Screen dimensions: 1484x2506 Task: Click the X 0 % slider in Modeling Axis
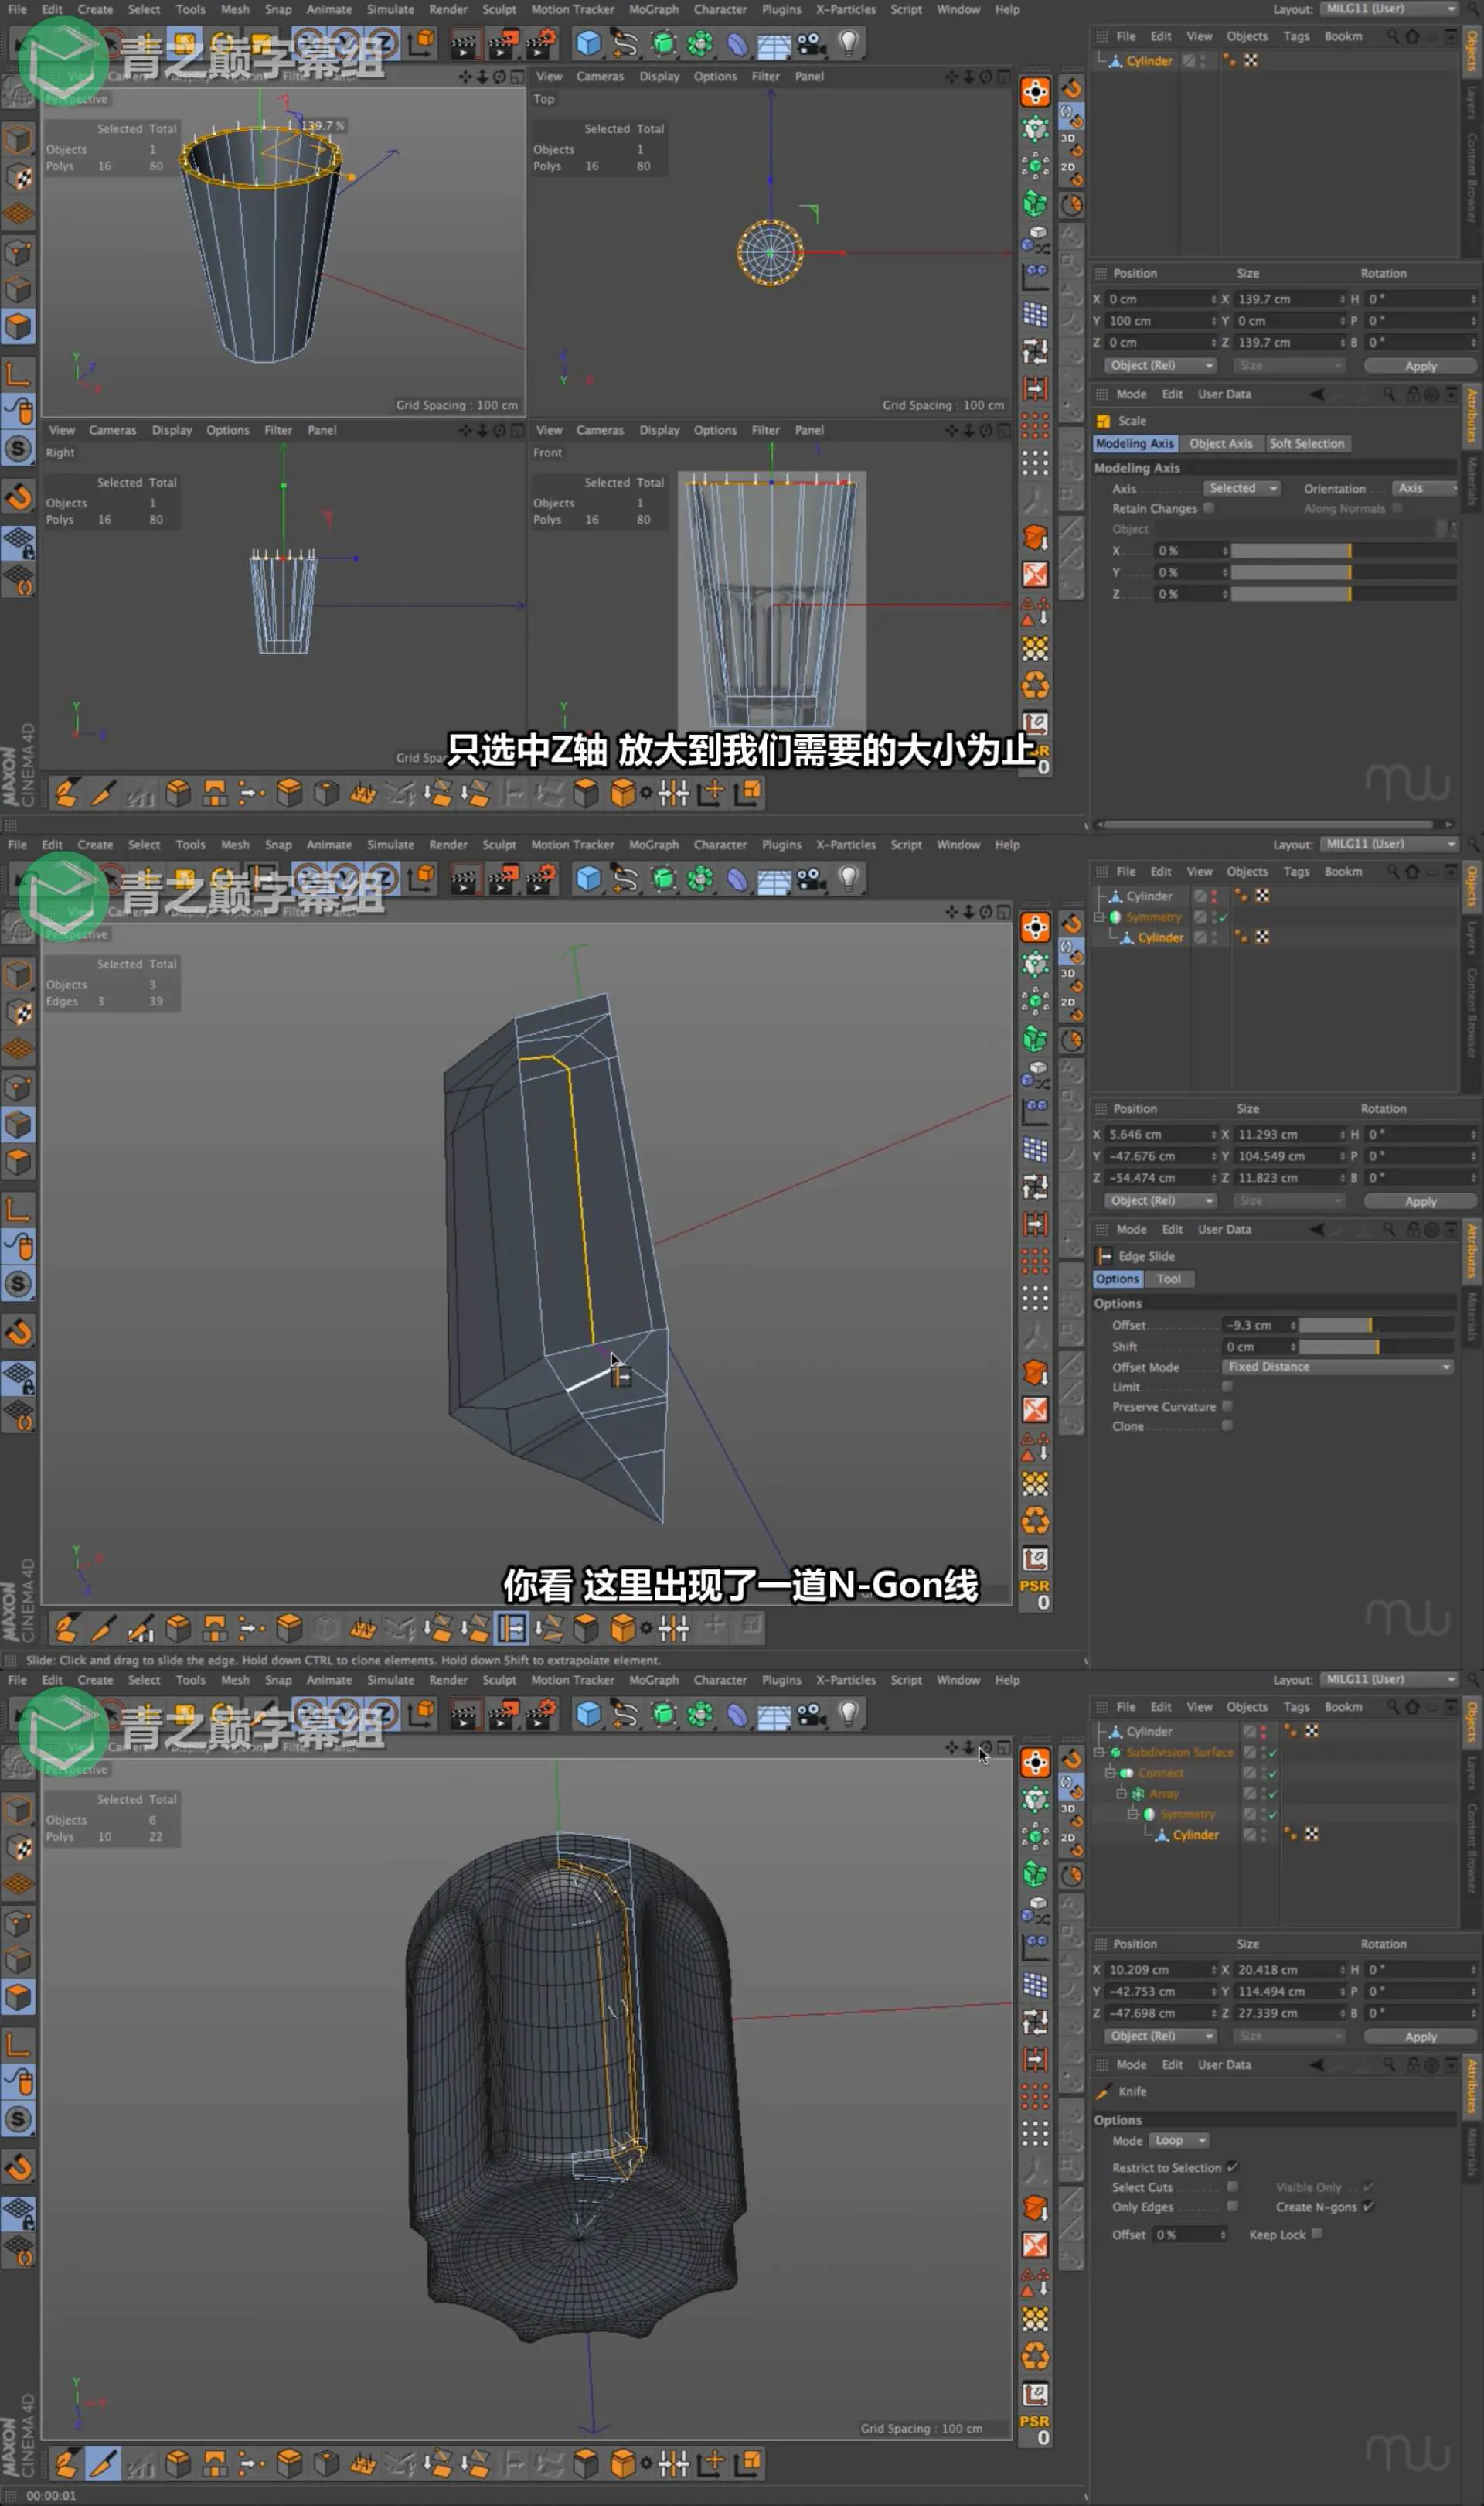(x=1343, y=551)
